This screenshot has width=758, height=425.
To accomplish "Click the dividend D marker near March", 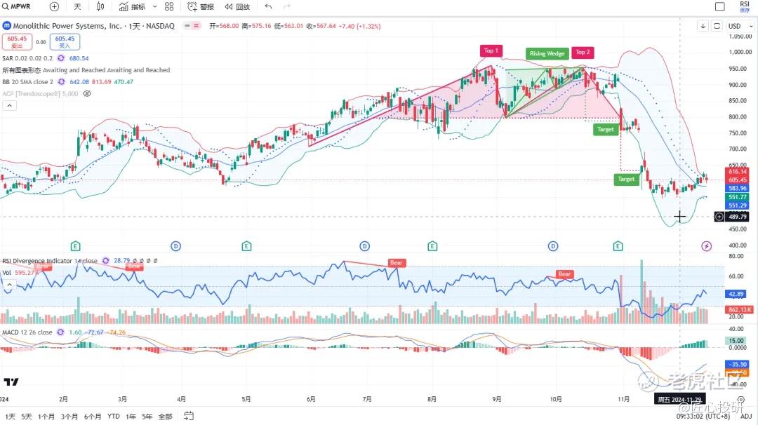I will (x=175, y=246).
